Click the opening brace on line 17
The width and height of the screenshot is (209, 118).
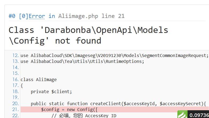[22, 86]
